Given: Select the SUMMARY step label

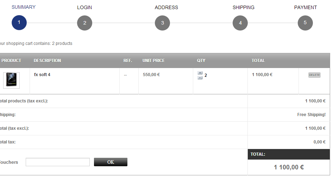Looking at the screenshot, I should pyautogui.click(x=24, y=7).
